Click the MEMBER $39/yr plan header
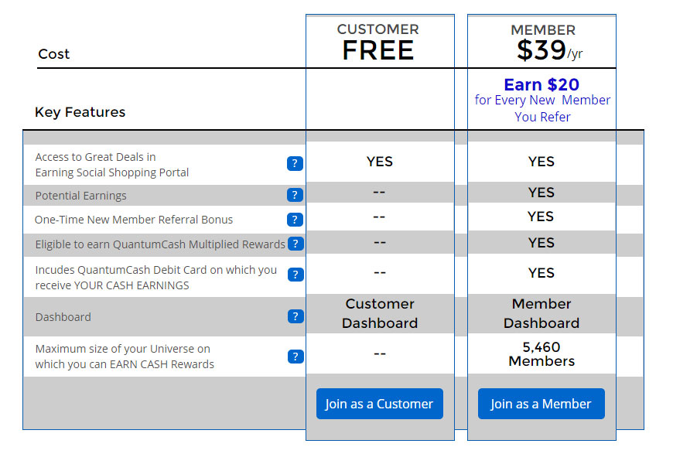The height and width of the screenshot is (454, 673). [x=543, y=43]
